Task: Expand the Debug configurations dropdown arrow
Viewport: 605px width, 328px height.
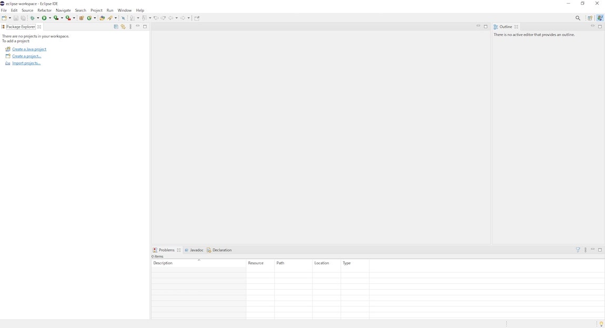Action: pyautogui.click(x=38, y=18)
